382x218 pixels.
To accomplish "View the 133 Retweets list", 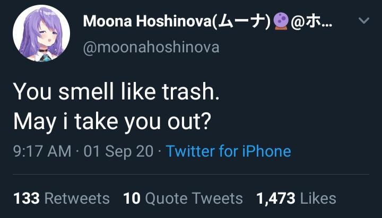I will pos(61,198).
